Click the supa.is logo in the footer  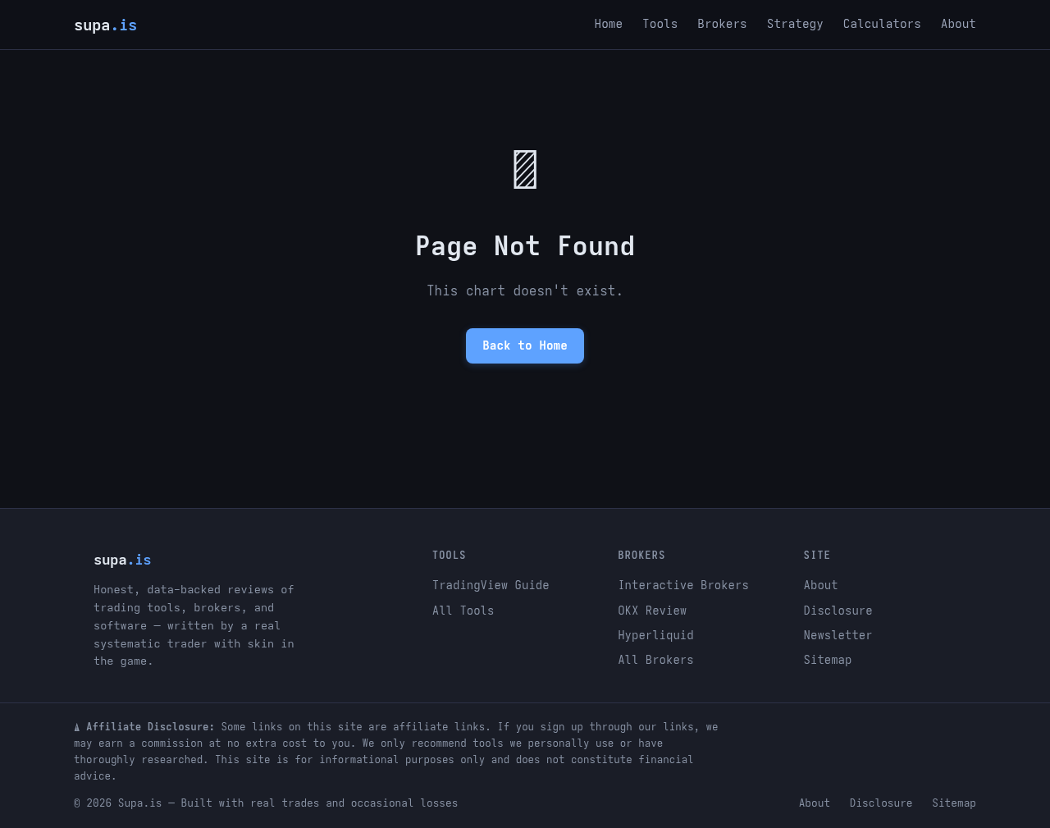point(121,559)
